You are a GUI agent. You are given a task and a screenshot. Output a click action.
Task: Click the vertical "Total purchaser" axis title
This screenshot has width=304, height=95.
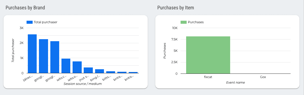pyautogui.click(x=13, y=51)
